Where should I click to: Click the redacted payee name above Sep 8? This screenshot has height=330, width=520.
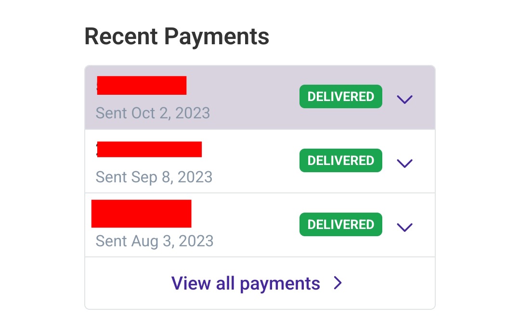149,149
